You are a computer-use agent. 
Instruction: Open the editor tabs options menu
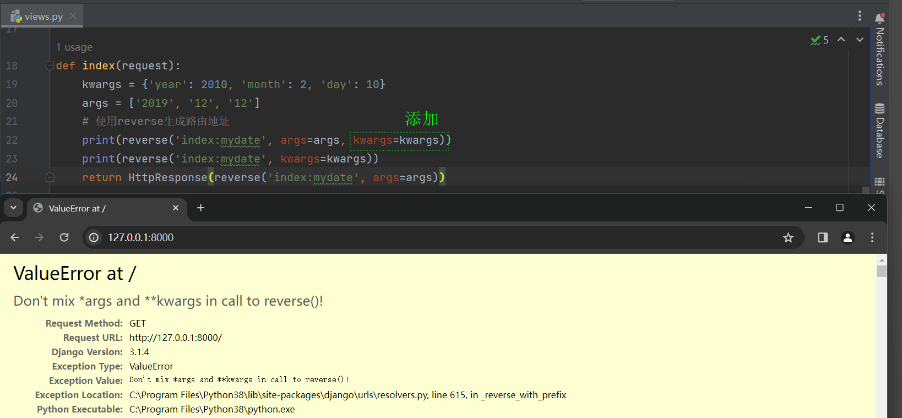tap(860, 16)
